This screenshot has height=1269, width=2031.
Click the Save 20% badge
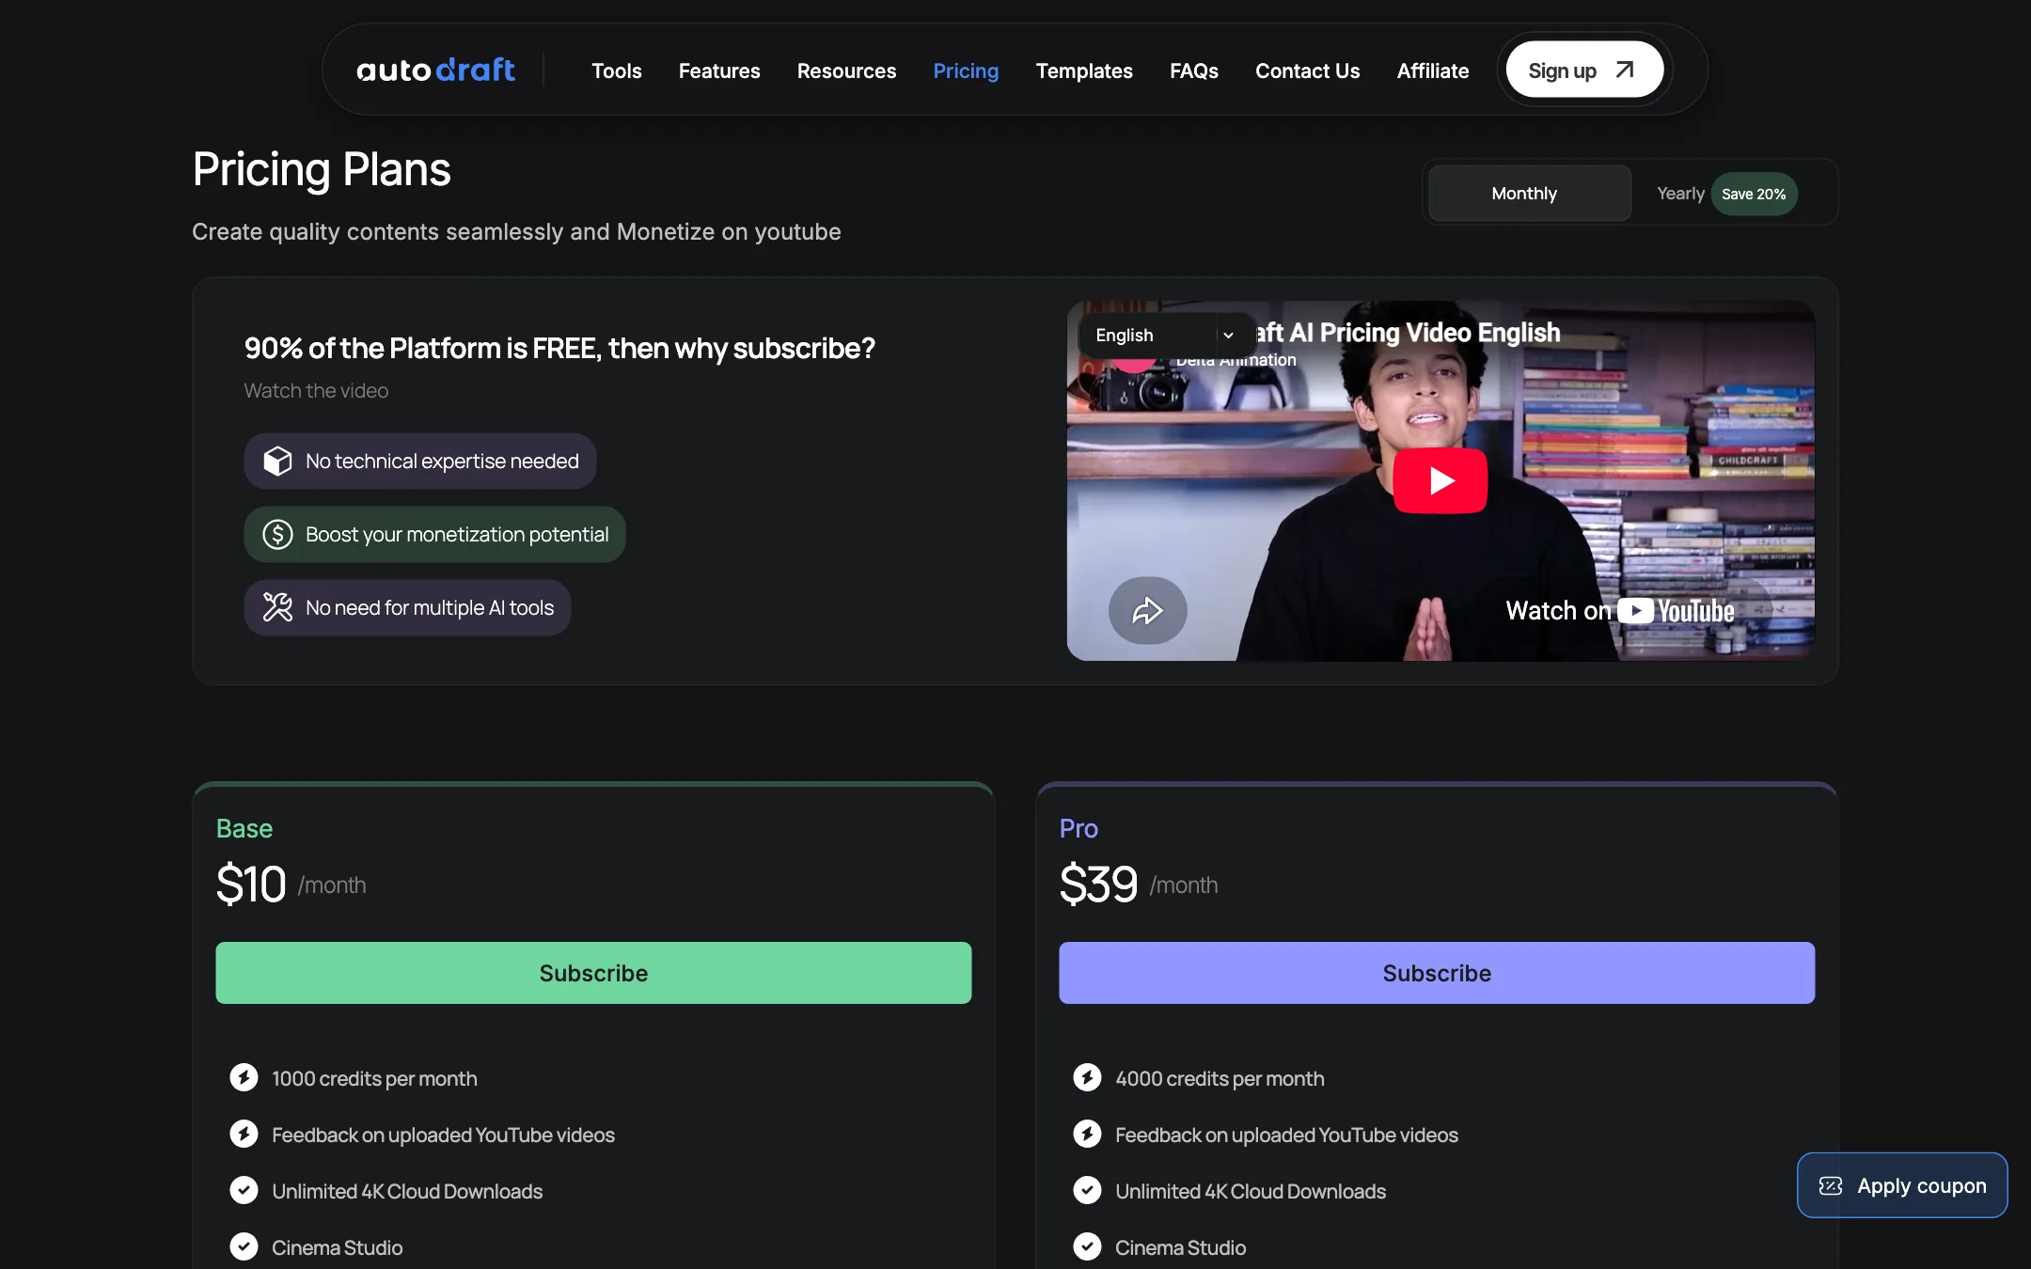point(1754,194)
